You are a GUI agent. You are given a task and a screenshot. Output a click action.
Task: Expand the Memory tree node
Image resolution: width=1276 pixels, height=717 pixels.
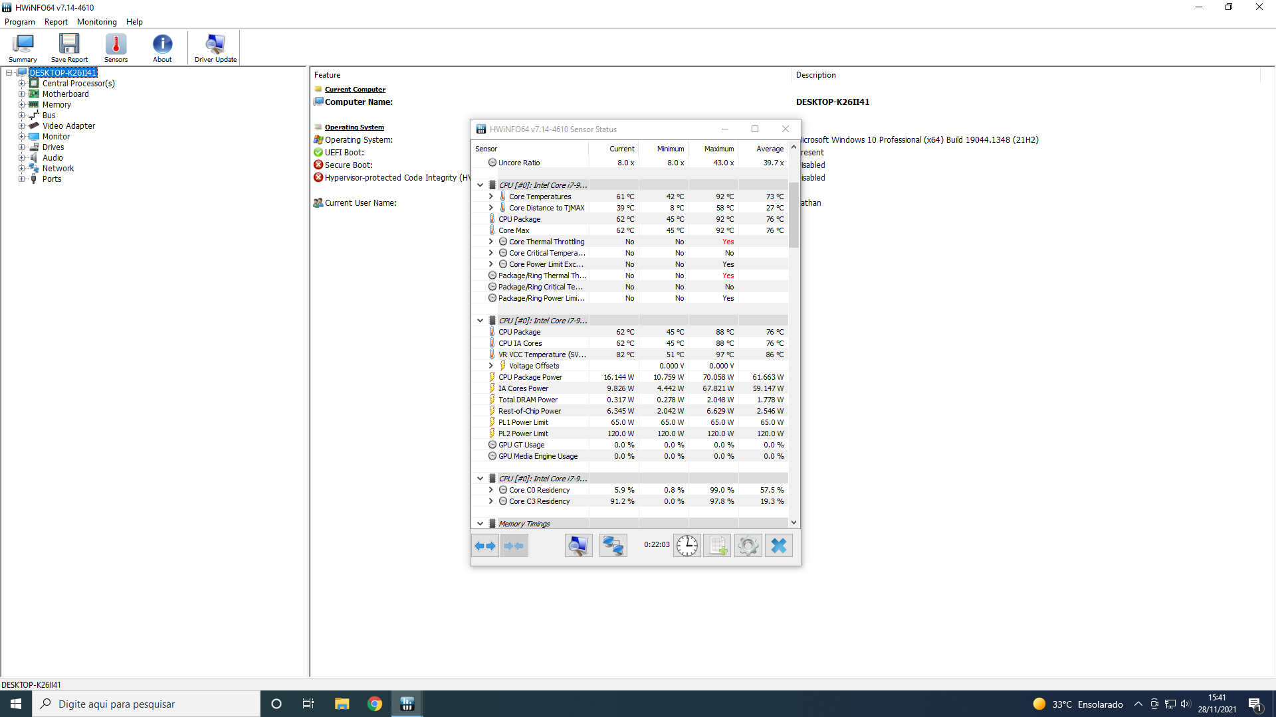21,105
